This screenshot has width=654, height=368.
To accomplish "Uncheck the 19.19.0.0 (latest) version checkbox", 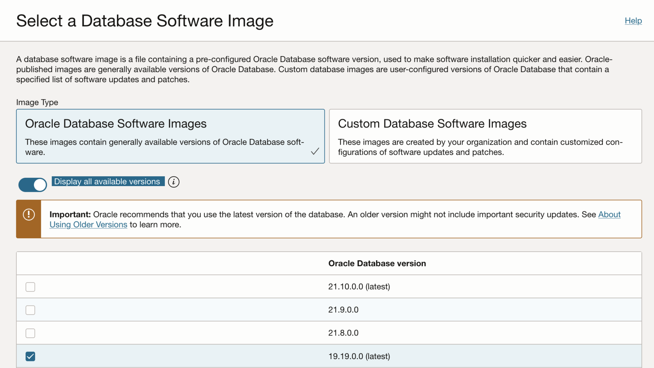I will (30, 356).
